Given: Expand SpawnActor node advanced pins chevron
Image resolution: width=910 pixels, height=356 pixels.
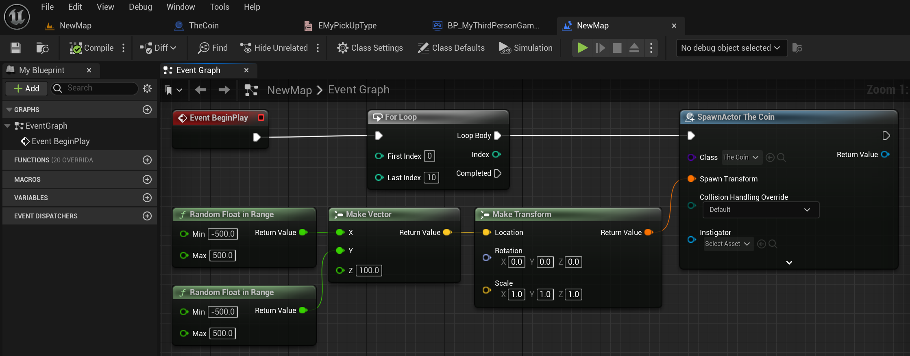Looking at the screenshot, I should (789, 263).
